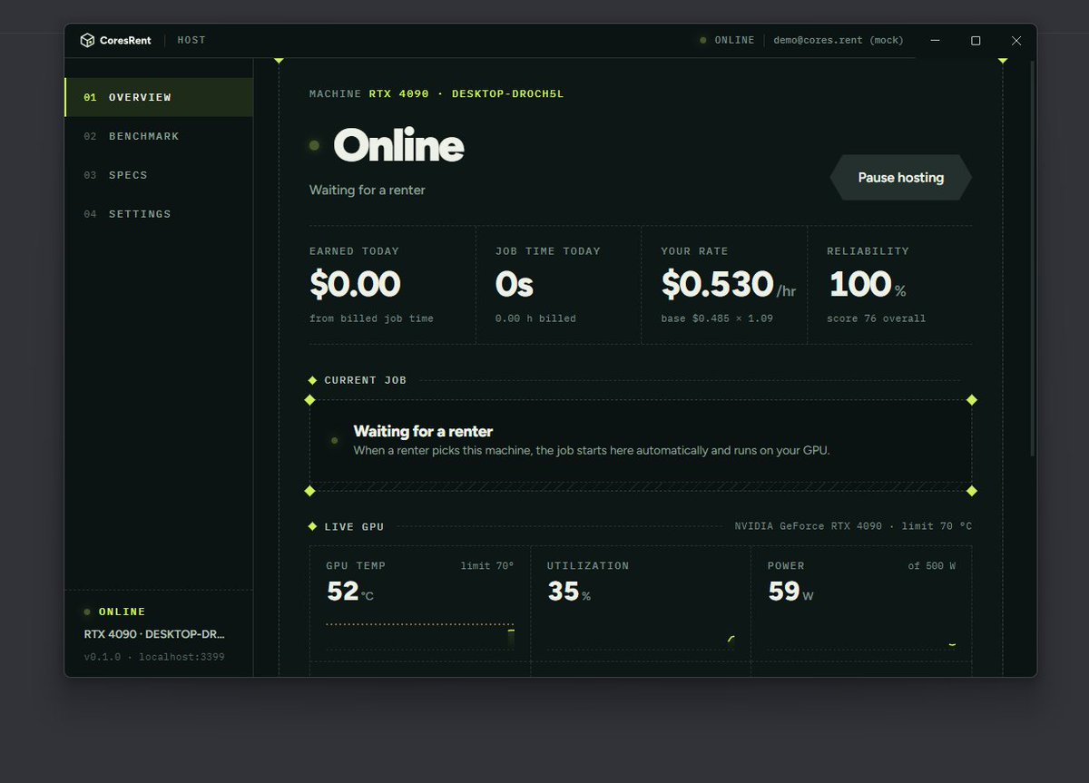Open the 01 Overview section
The height and width of the screenshot is (783, 1089).
(159, 97)
